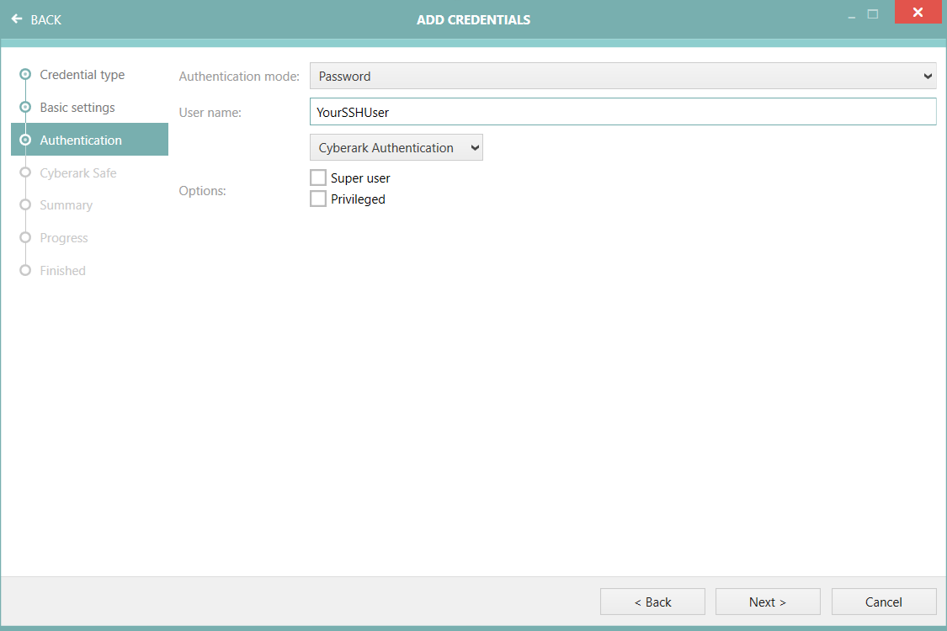Click the Summary step circle icon

click(25, 205)
